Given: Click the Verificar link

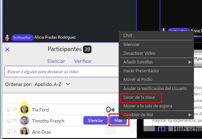Looking at the screenshot, I should tap(83, 61).
